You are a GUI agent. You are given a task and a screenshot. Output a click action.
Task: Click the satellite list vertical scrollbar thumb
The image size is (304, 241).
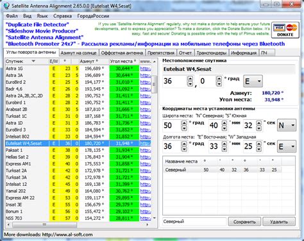(x=154, y=85)
